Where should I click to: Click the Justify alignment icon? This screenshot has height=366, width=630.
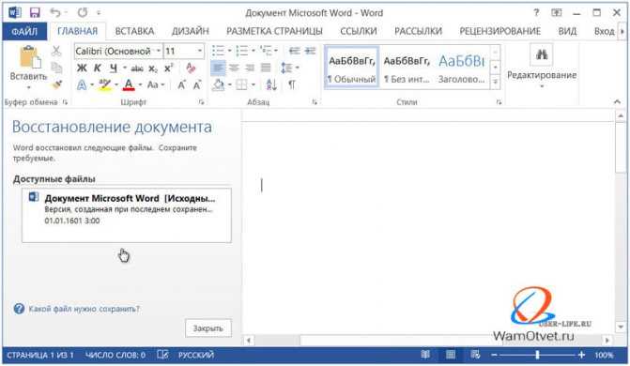point(266,68)
